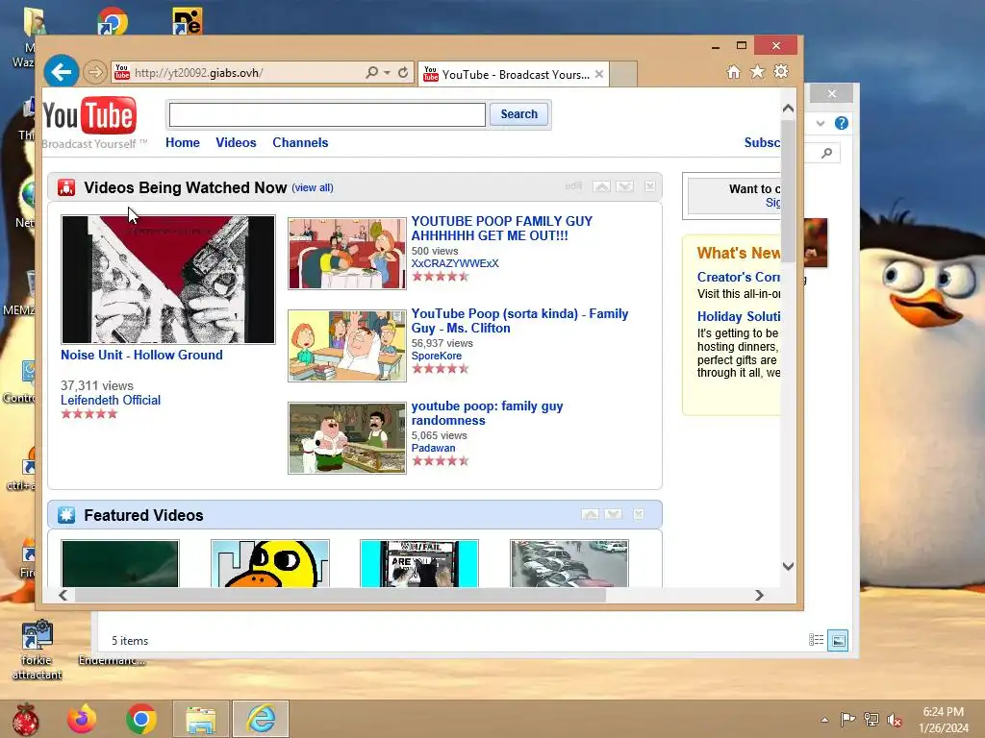Select the YouTube - Broadcast Yourself tab
Viewport: 985px width, 738px height.
click(514, 74)
